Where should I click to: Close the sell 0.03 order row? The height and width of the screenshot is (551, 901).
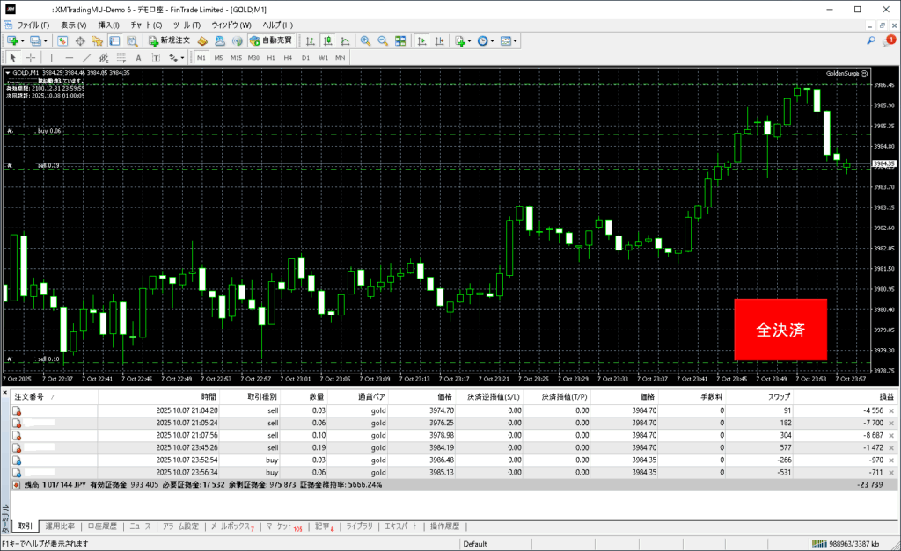point(891,410)
